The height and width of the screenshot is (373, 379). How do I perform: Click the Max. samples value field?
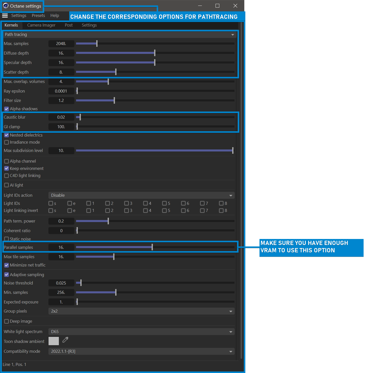(x=61, y=44)
